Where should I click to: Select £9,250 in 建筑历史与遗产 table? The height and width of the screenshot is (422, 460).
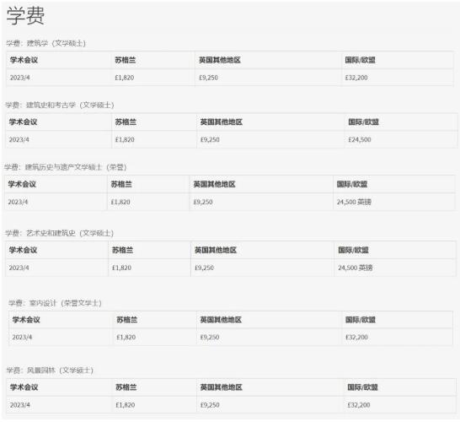[203, 202]
